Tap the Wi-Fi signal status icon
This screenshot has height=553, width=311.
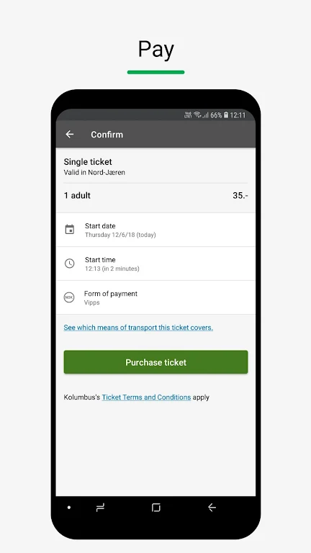(197, 114)
